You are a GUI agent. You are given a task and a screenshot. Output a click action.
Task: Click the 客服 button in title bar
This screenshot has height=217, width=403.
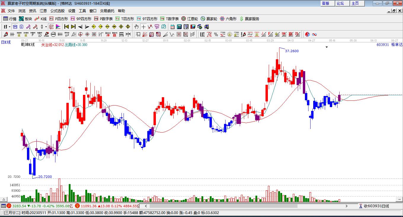[327, 3]
